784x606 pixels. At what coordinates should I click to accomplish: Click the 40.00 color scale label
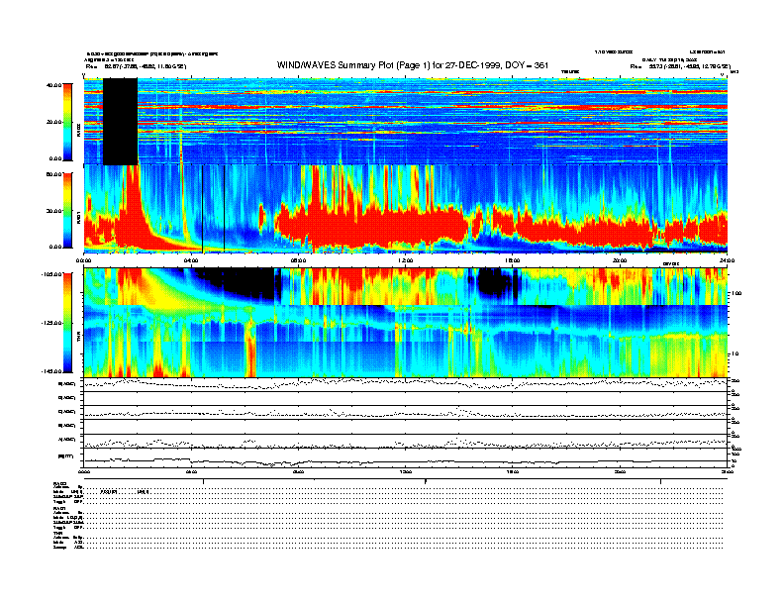click(54, 85)
